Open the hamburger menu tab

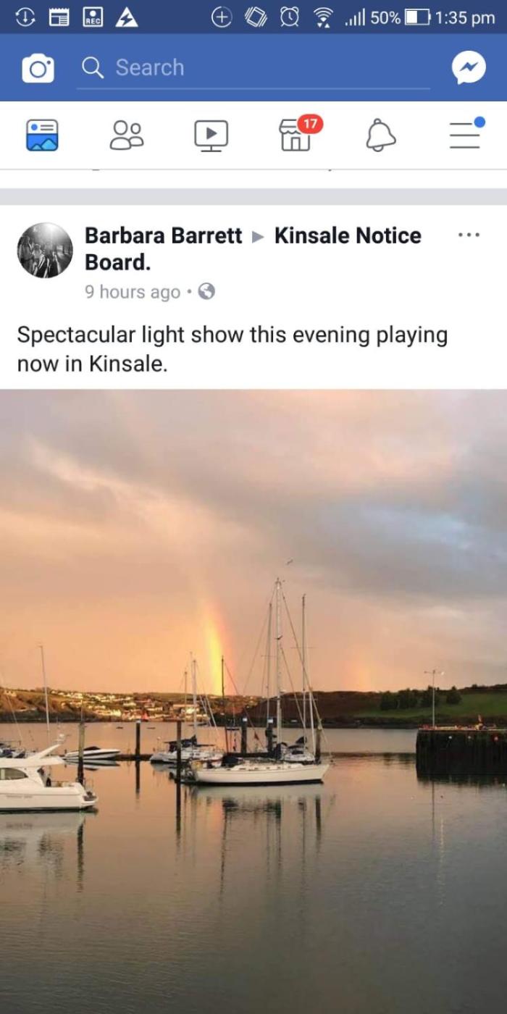pos(466,133)
